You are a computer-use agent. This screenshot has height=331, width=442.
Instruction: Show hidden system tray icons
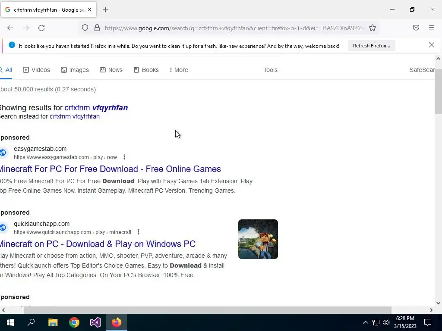(x=365, y=322)
